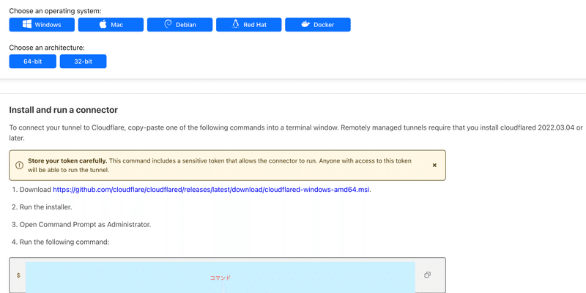Click the dollar sign prompt symbol
This screenshot has width=586, height=293.
(x=18, y=275)
